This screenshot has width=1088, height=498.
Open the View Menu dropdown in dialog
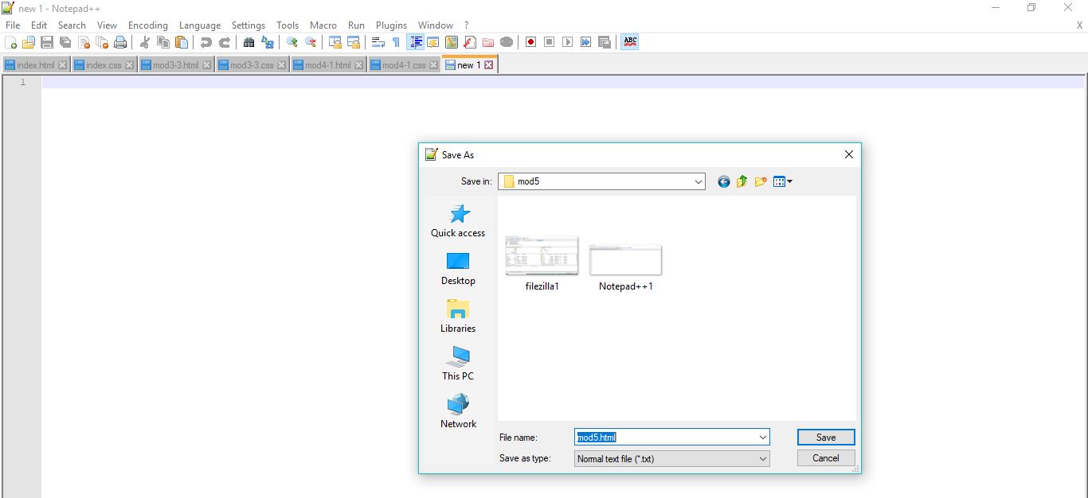783,182
